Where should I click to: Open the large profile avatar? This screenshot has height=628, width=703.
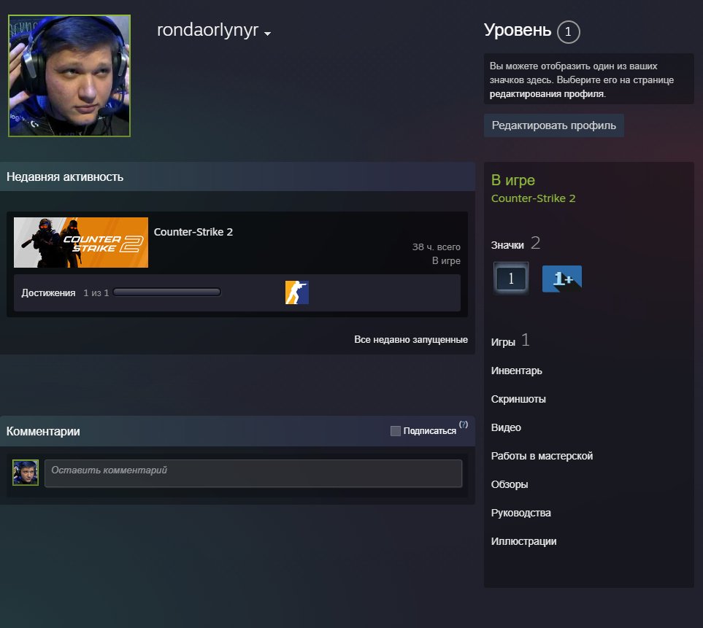69,76
